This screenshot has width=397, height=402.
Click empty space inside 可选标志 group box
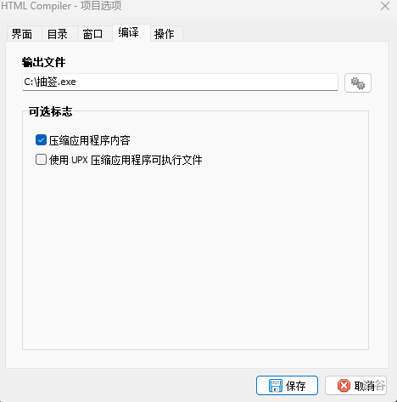tap(195, 255)
